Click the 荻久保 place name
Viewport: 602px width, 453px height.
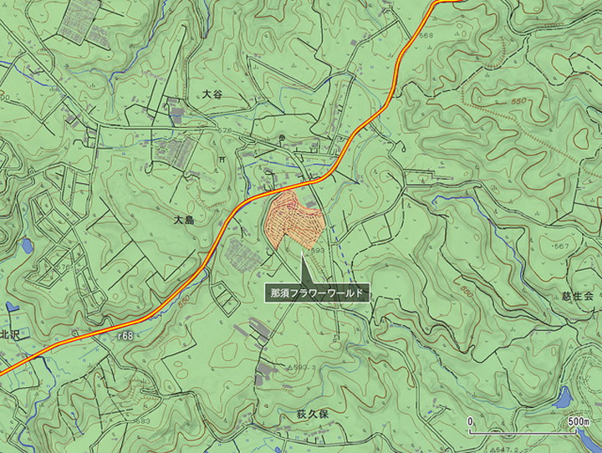tap(313, 415)
